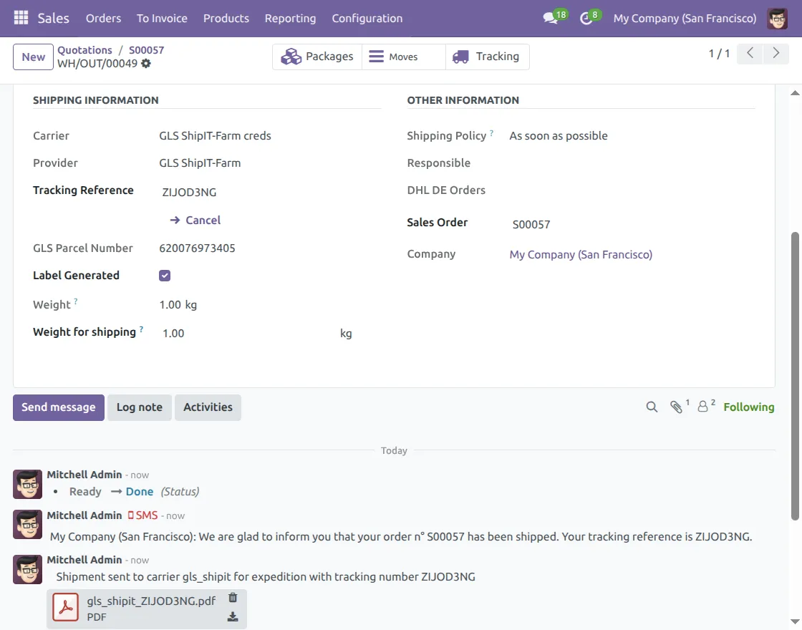The image size is (802, 630).
Task: Click the Log note button
Action: pyautogui.click(x=139, y=407)
